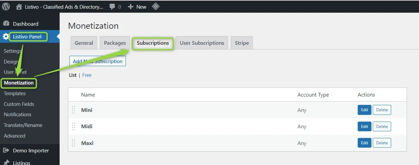Click the Mini subscription name
The height and width of the screenshot is (165, 419).
click(x=87, y=110)
